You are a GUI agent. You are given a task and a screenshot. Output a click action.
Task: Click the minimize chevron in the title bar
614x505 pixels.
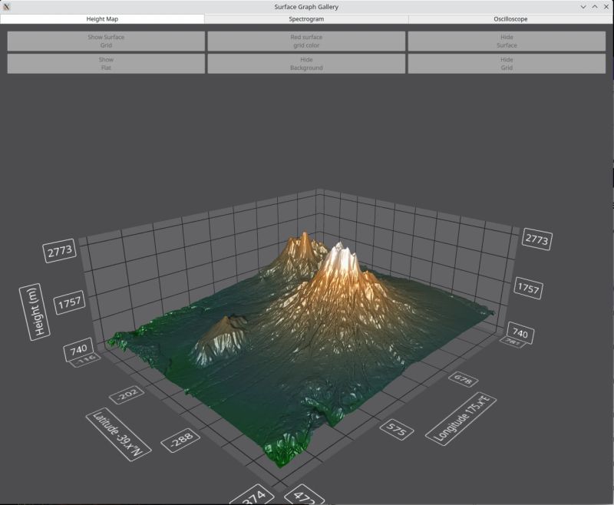pos(582,6)
